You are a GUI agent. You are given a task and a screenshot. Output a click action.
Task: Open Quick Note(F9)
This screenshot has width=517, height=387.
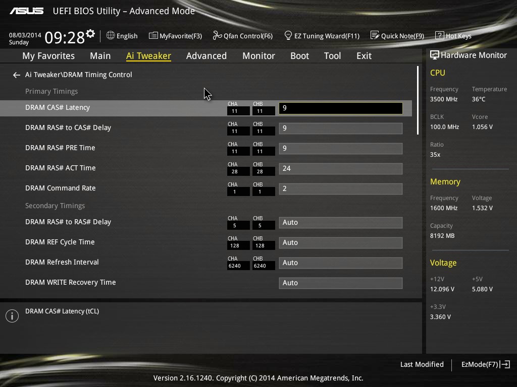402,36
